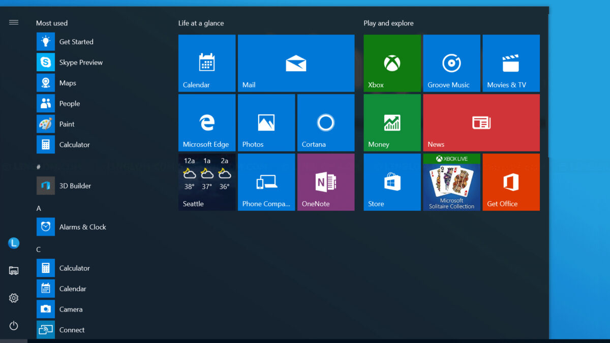Open the Seattle weather tile

207,182
